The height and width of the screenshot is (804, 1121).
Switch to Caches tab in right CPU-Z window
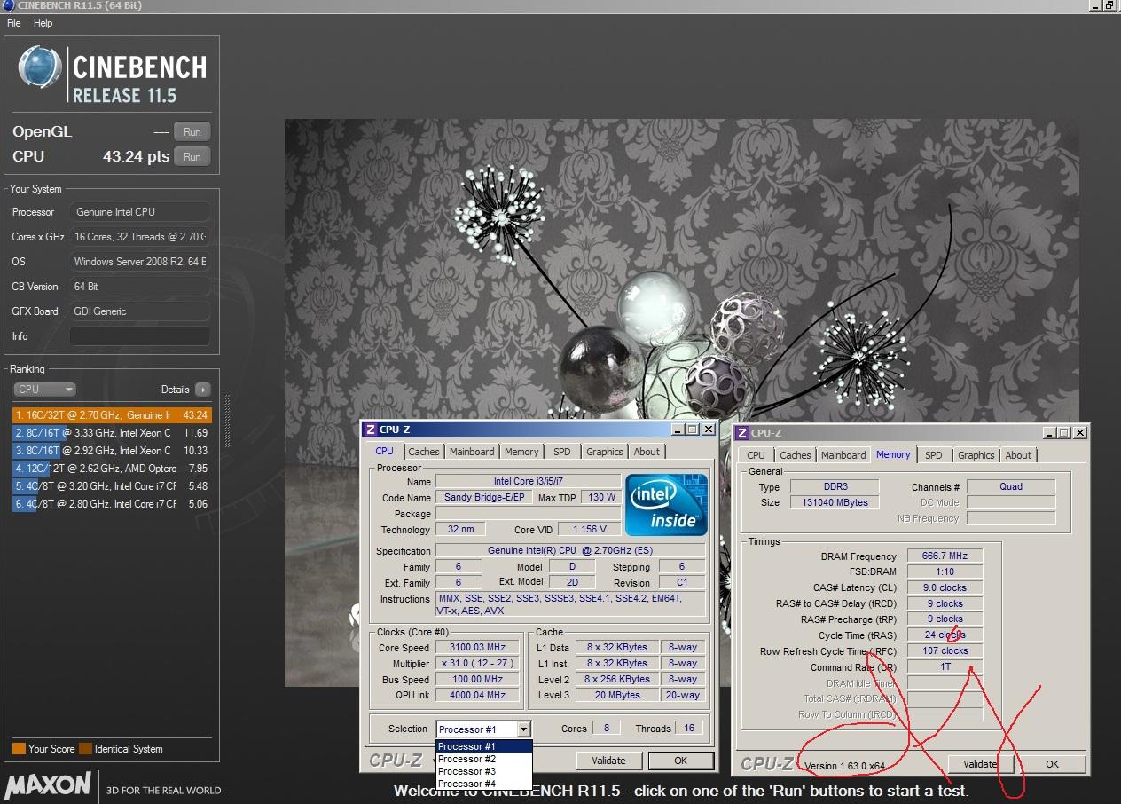tap(796, 455)
